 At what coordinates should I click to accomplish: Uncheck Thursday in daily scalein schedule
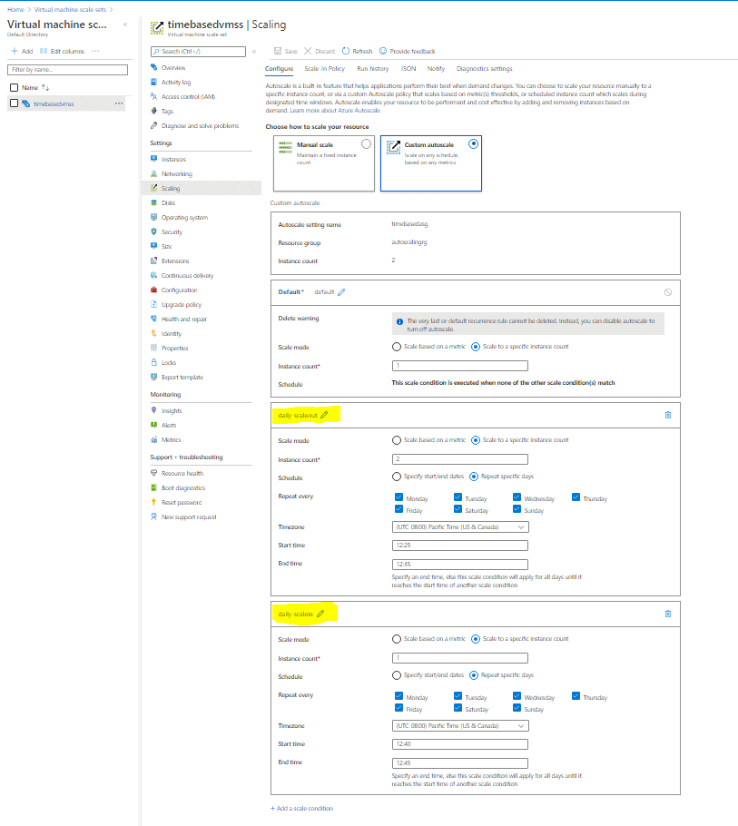coord(576,696)
